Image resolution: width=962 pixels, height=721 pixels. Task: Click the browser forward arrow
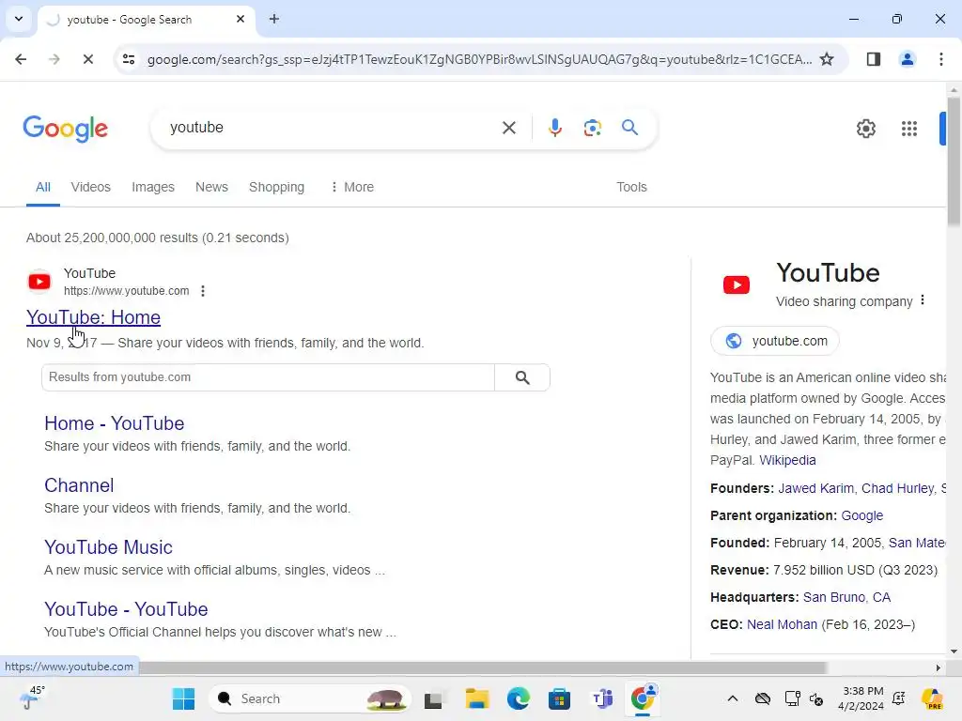(x=54, y=59)
